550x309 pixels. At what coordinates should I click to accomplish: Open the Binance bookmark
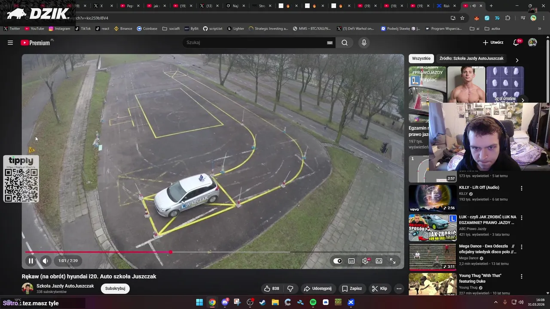[123, 29]
